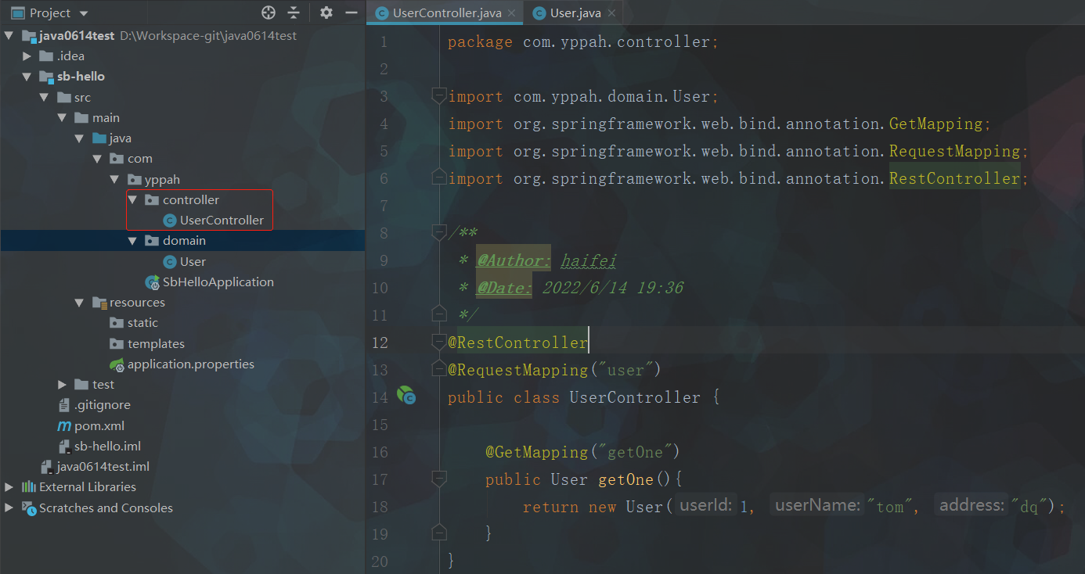Toggle code folding at line 17 getOne method

439,479
